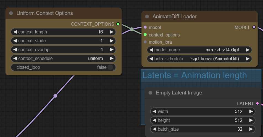Click the width value 512

coord(238,111)
